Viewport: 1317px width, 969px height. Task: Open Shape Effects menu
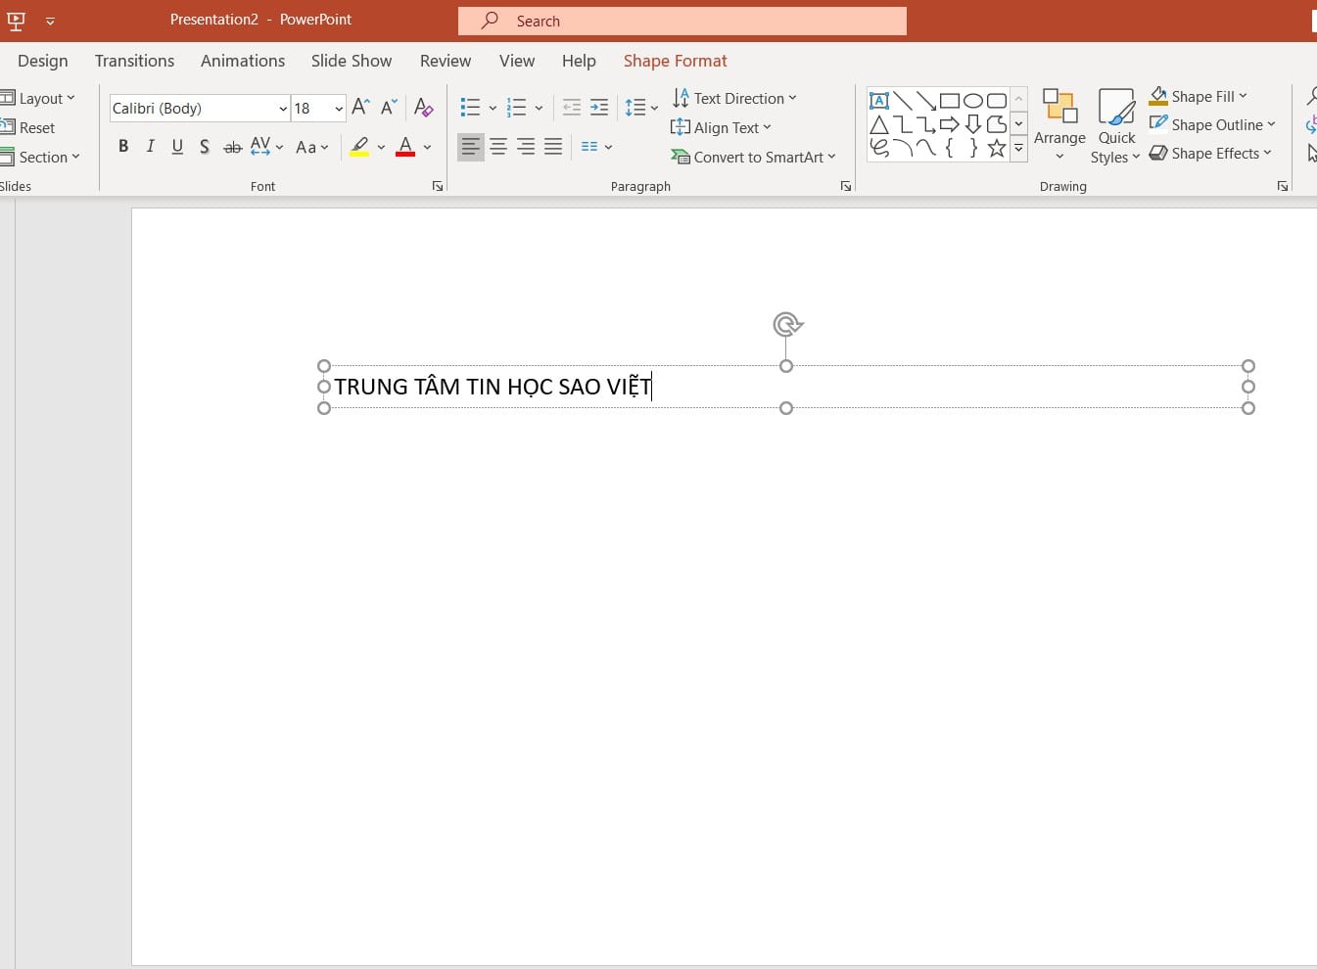[1210, 153]
